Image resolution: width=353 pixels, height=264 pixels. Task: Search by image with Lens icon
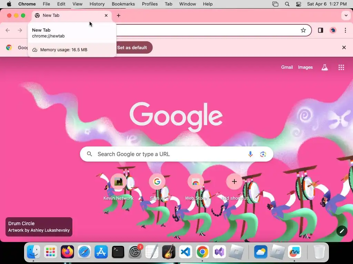(263, 154)
